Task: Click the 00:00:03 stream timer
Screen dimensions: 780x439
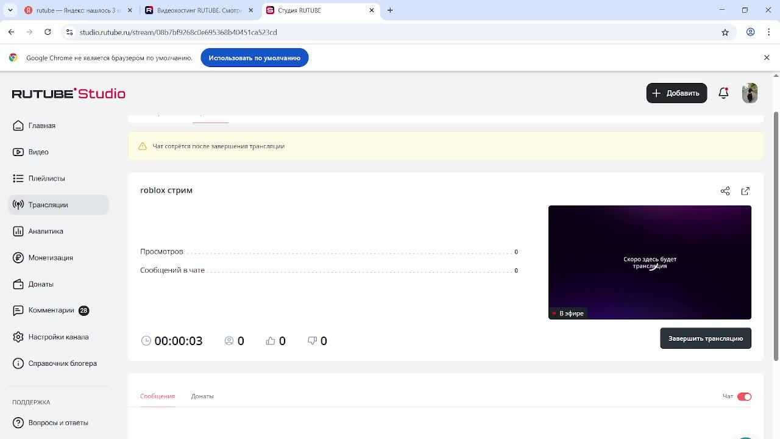Action: 178,341
